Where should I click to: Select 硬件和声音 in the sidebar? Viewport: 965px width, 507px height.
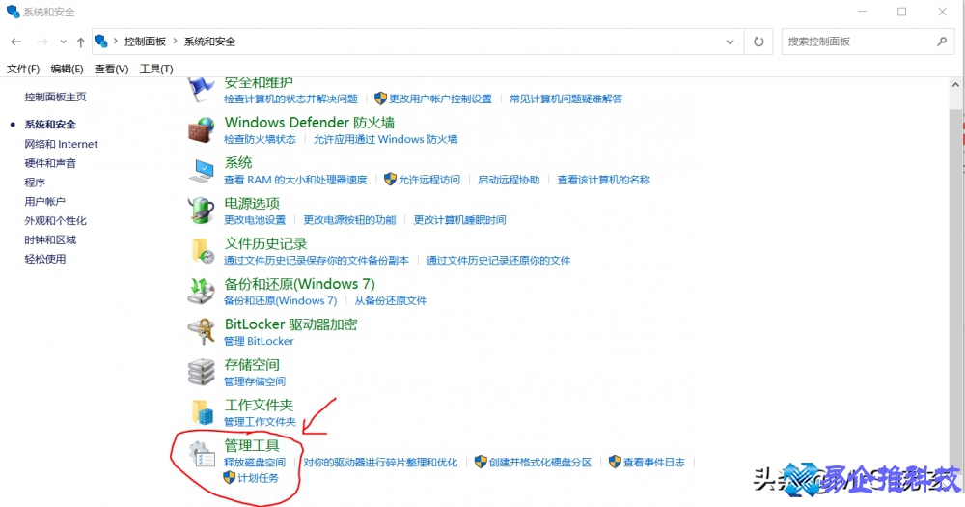pos(50,163)
